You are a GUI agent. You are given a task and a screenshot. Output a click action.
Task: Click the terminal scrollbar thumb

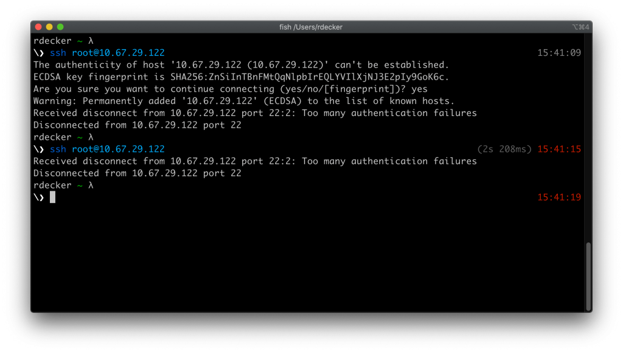pyautogui.click(x=588, y=276)
